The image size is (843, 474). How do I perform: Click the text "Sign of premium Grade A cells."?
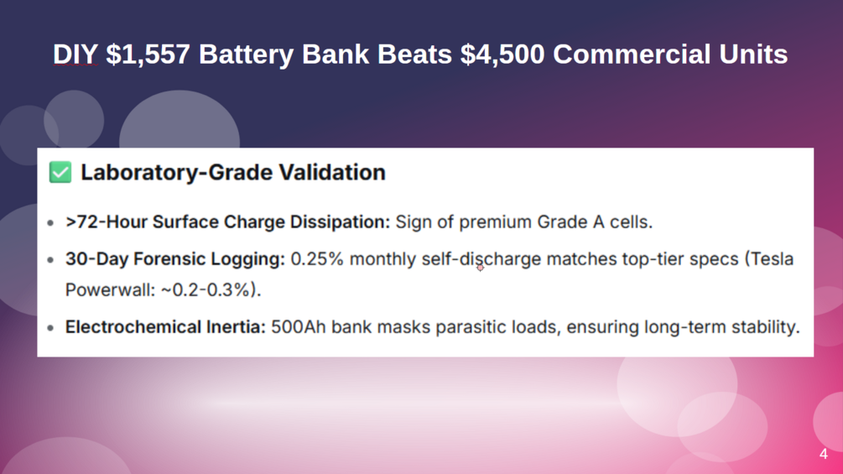[x=524, y=222]
